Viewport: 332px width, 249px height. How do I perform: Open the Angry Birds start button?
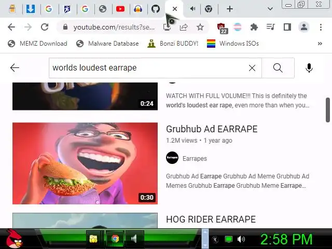pyautogui.click(x=14, y=239)
